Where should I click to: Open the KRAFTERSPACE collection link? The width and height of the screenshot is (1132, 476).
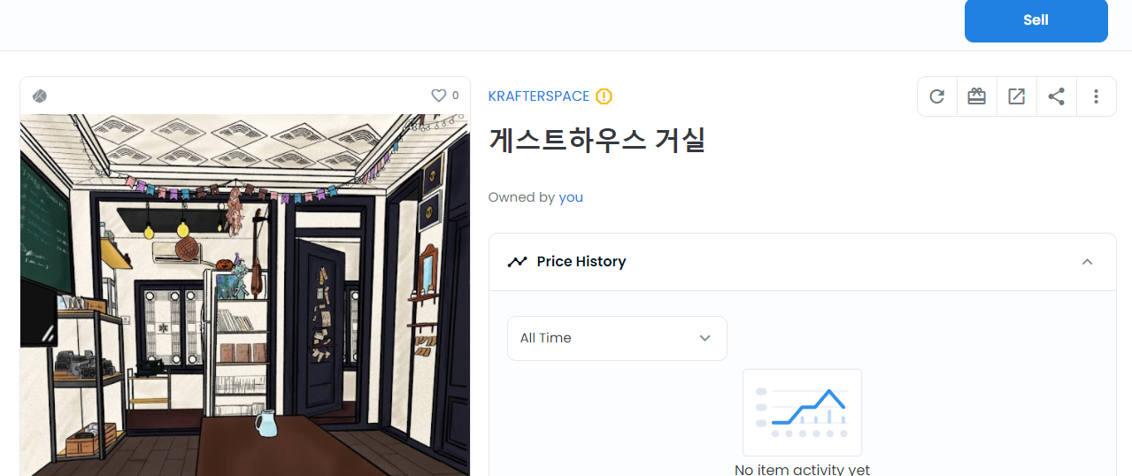tap(539, 96)
